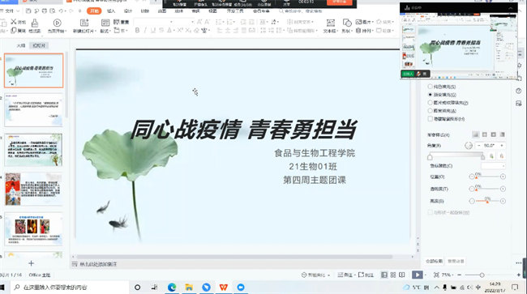Click the brightness slider track
Viewport: 527px width, 294px height.
(487, 201)
